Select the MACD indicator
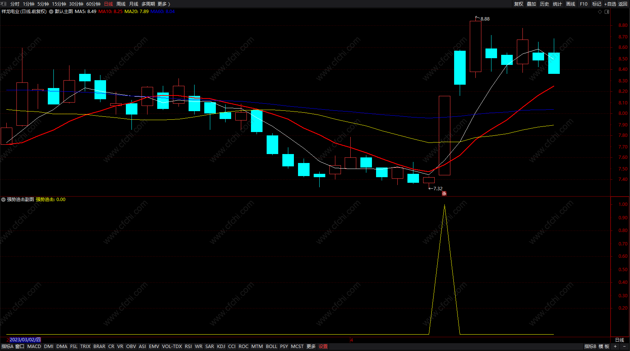Image resolution: width=630 pixels, height=351 pixels. point(34,346)
